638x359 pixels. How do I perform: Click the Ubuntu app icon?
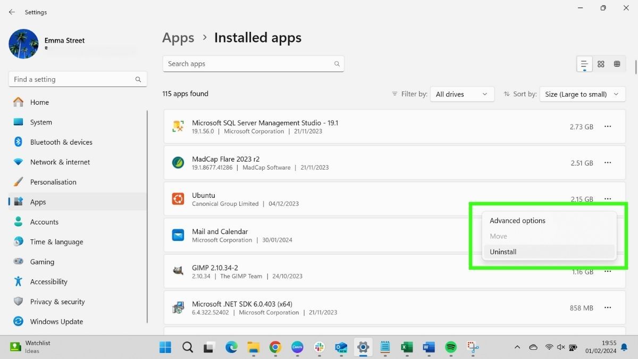[178, 198]
